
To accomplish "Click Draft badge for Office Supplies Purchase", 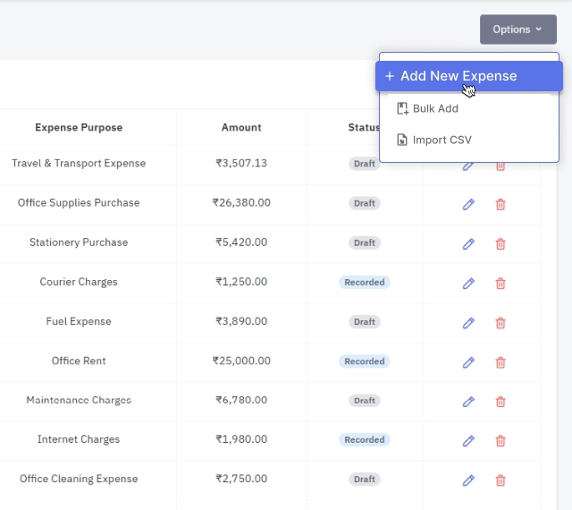I will [365, 203].
